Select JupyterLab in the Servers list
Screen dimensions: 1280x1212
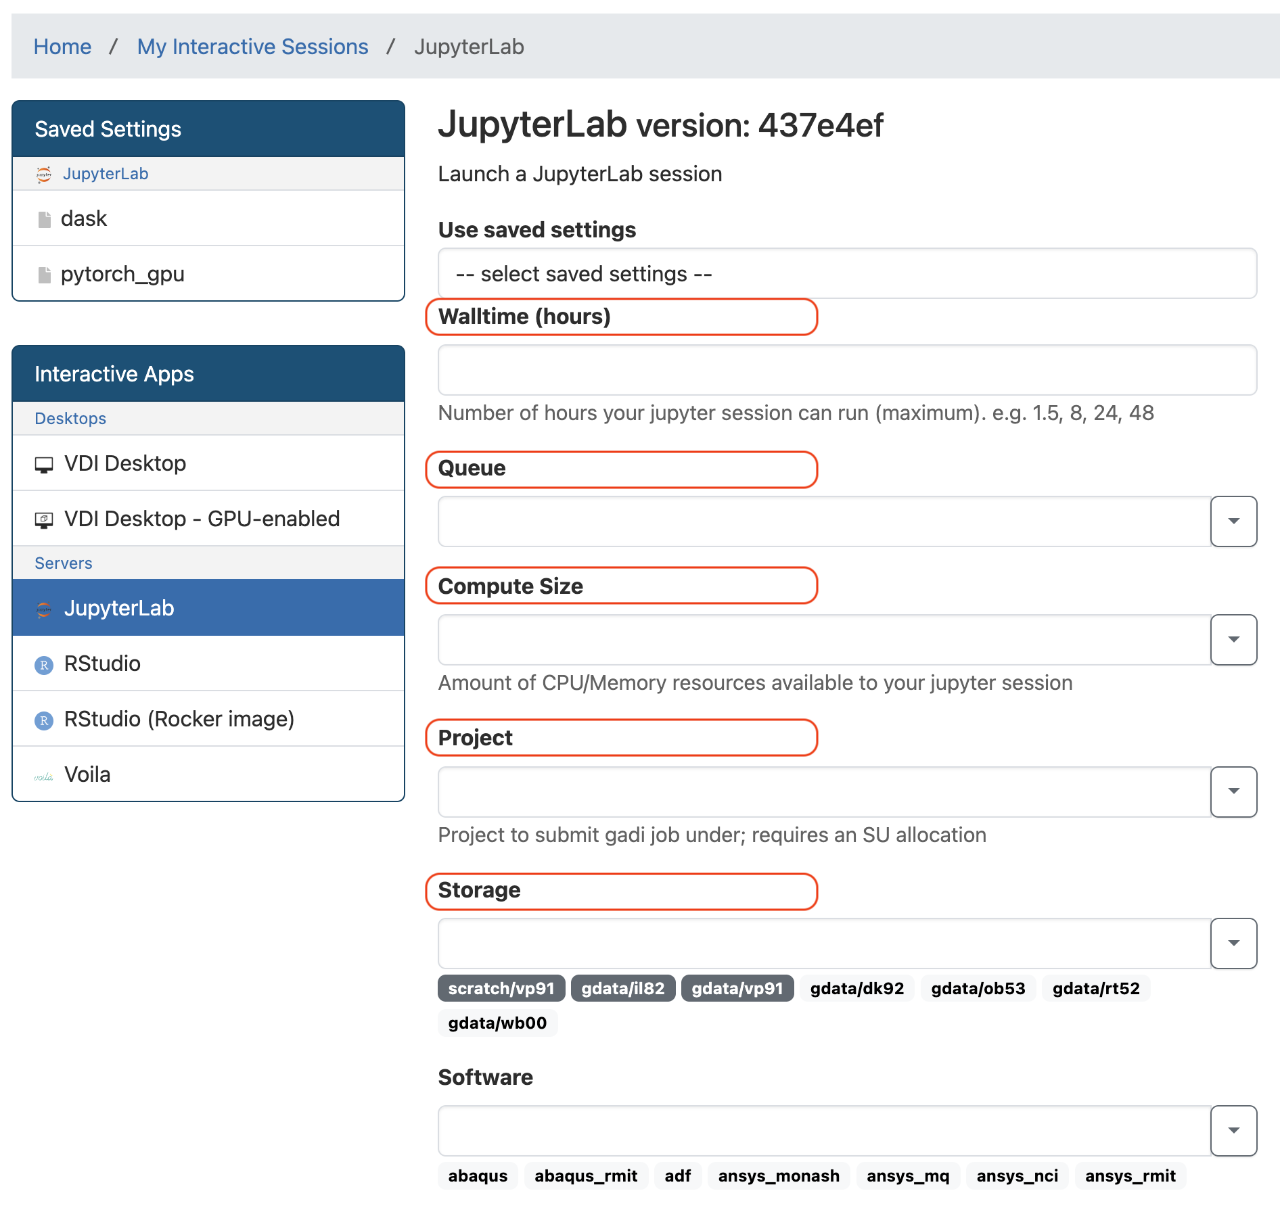click(x=208, y=608)
